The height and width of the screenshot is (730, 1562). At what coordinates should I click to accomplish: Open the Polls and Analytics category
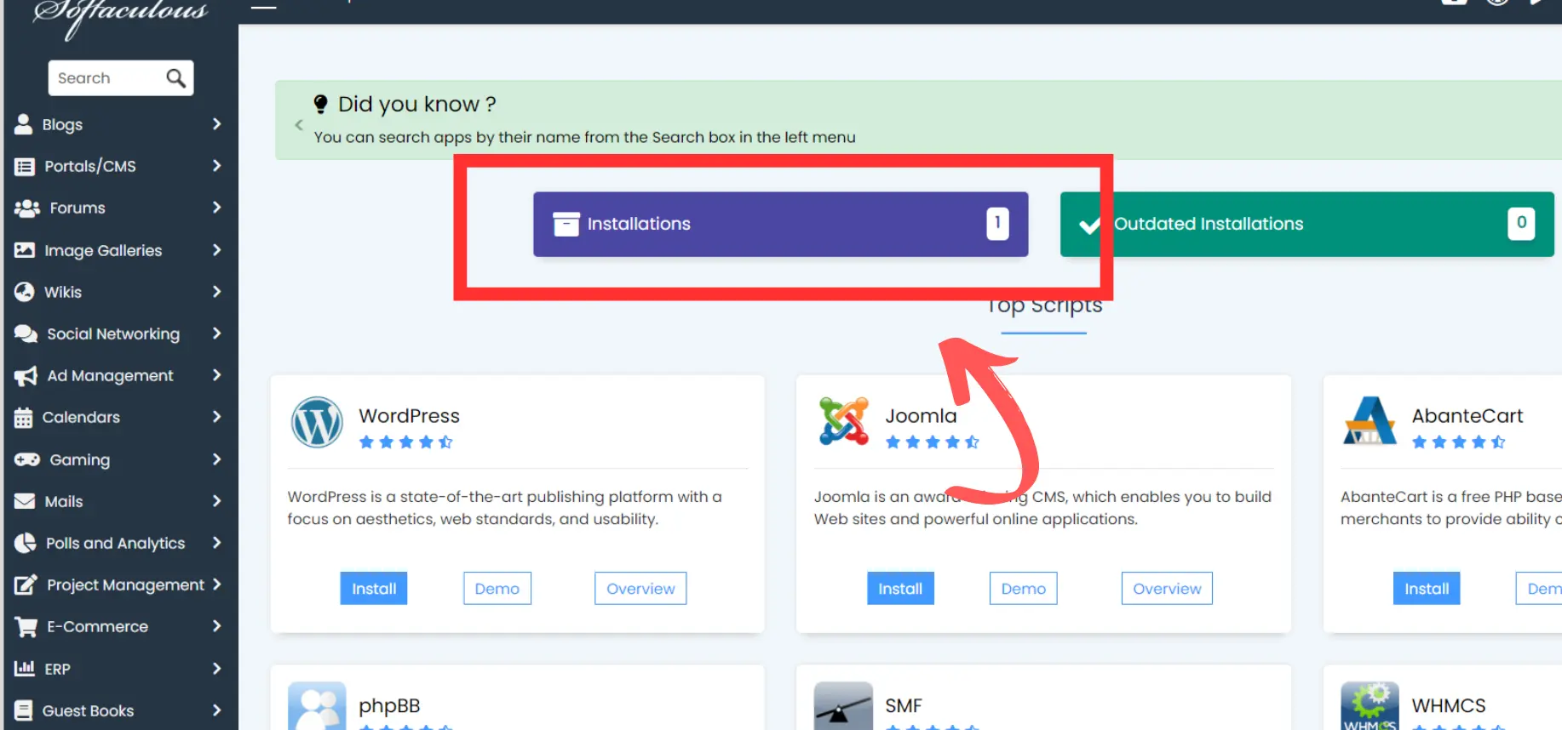(119, 543)
